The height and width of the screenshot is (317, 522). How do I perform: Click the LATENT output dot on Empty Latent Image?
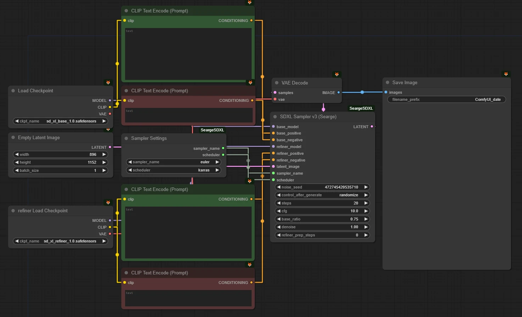[110, 147]
